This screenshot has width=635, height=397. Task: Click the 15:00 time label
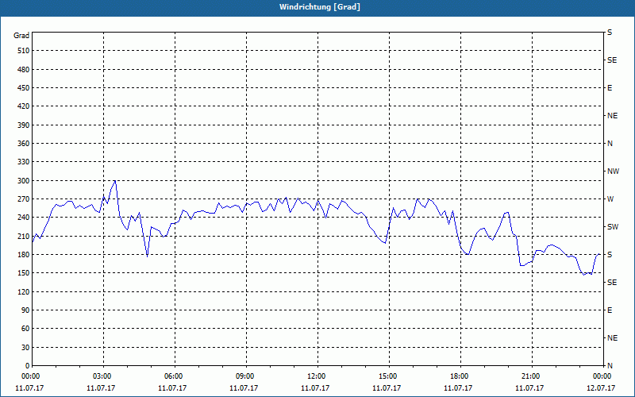[389, 376]
